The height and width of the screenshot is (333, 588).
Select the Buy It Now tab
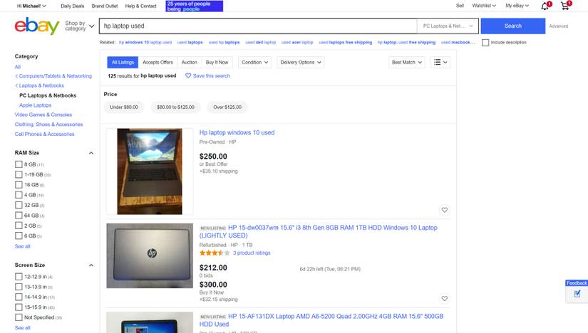(217, 62)
